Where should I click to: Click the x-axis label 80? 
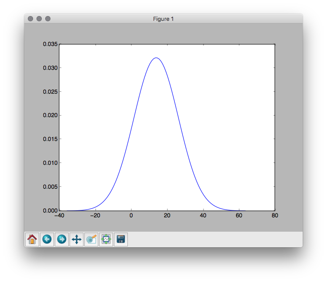coord(275,215)
